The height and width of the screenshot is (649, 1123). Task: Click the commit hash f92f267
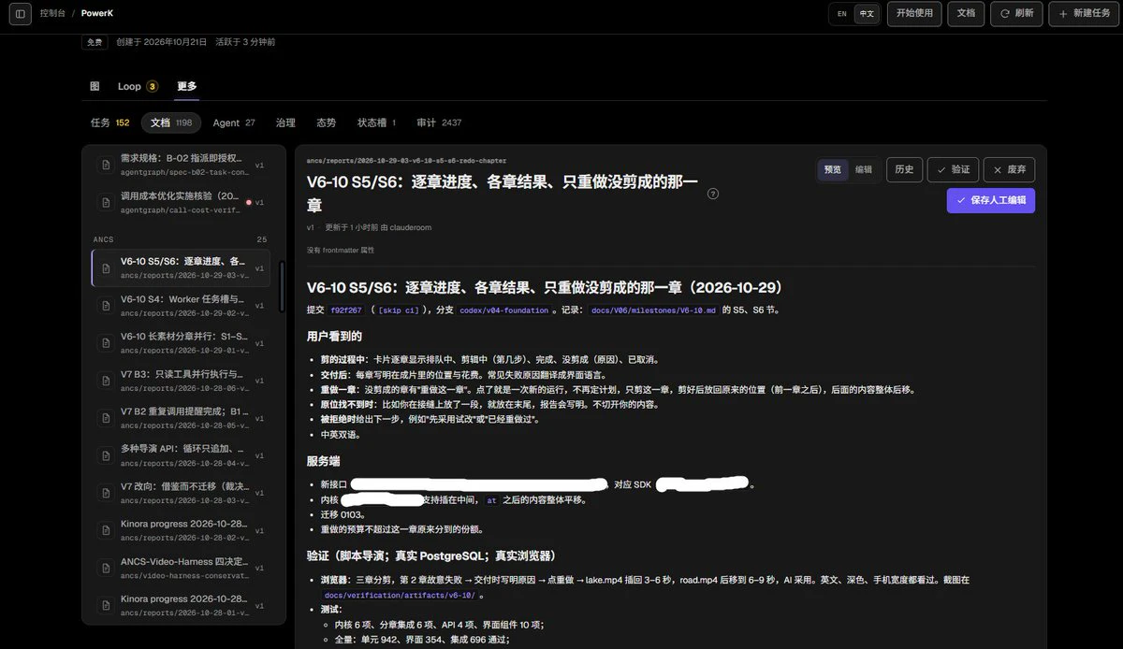[x=345, y=310]
